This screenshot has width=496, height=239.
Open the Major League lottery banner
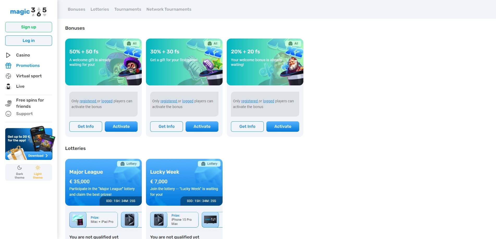click(103, 182)
